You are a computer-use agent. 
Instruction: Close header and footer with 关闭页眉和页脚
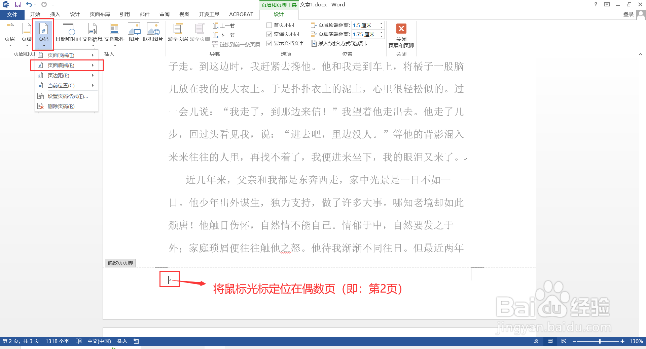coord(401,35)
